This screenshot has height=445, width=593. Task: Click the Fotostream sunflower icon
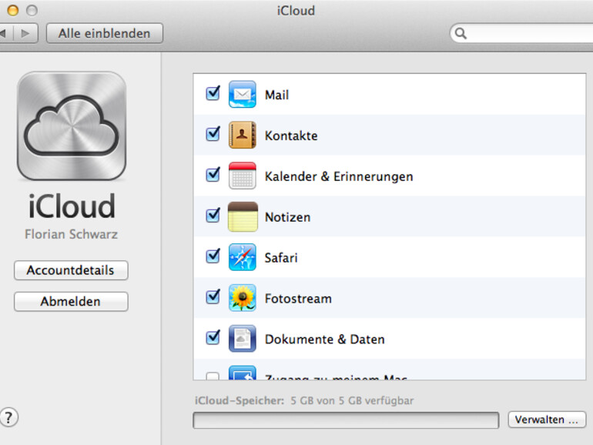pyautogui.click(x=242, y=298)
